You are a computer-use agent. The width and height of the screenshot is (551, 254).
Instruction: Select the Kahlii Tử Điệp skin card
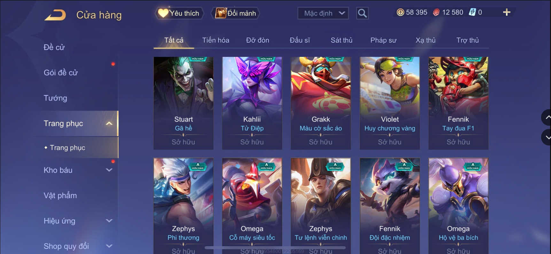click(252, 103)
